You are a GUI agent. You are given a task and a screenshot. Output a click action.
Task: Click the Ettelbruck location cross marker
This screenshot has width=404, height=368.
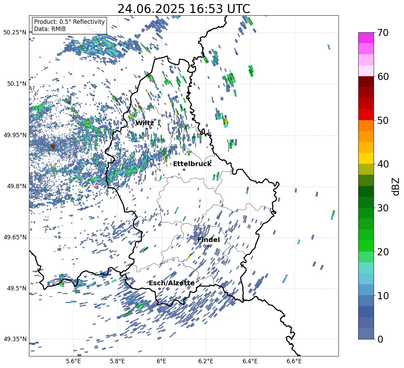click(x=184, y=170)
